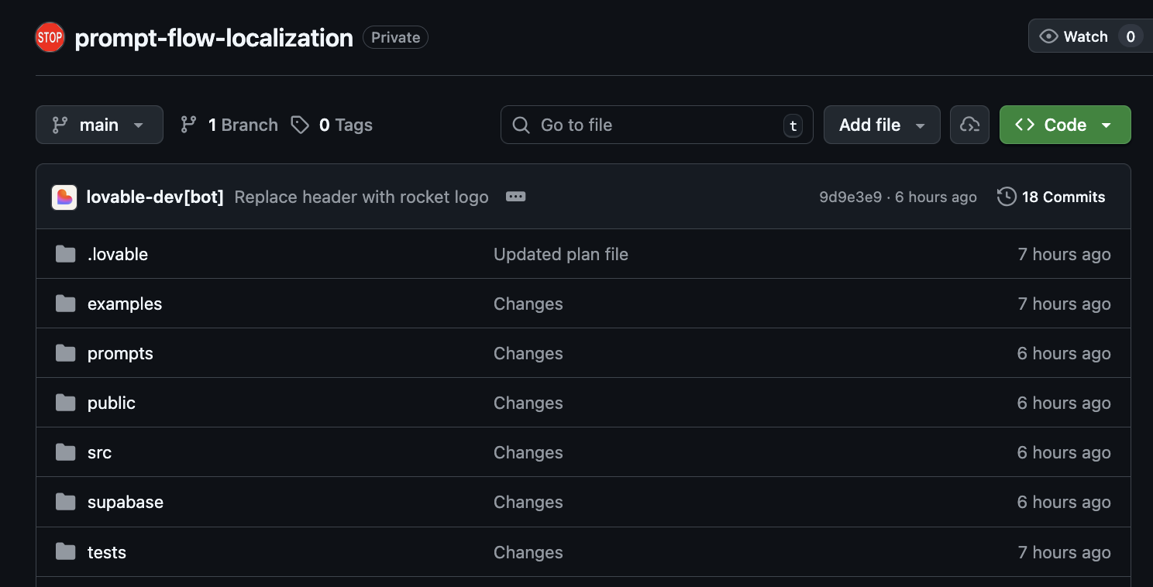The height and width of the screenshot is (587, 1153).
Task: Open the Add file dropdown
Action: click(882, 125)
